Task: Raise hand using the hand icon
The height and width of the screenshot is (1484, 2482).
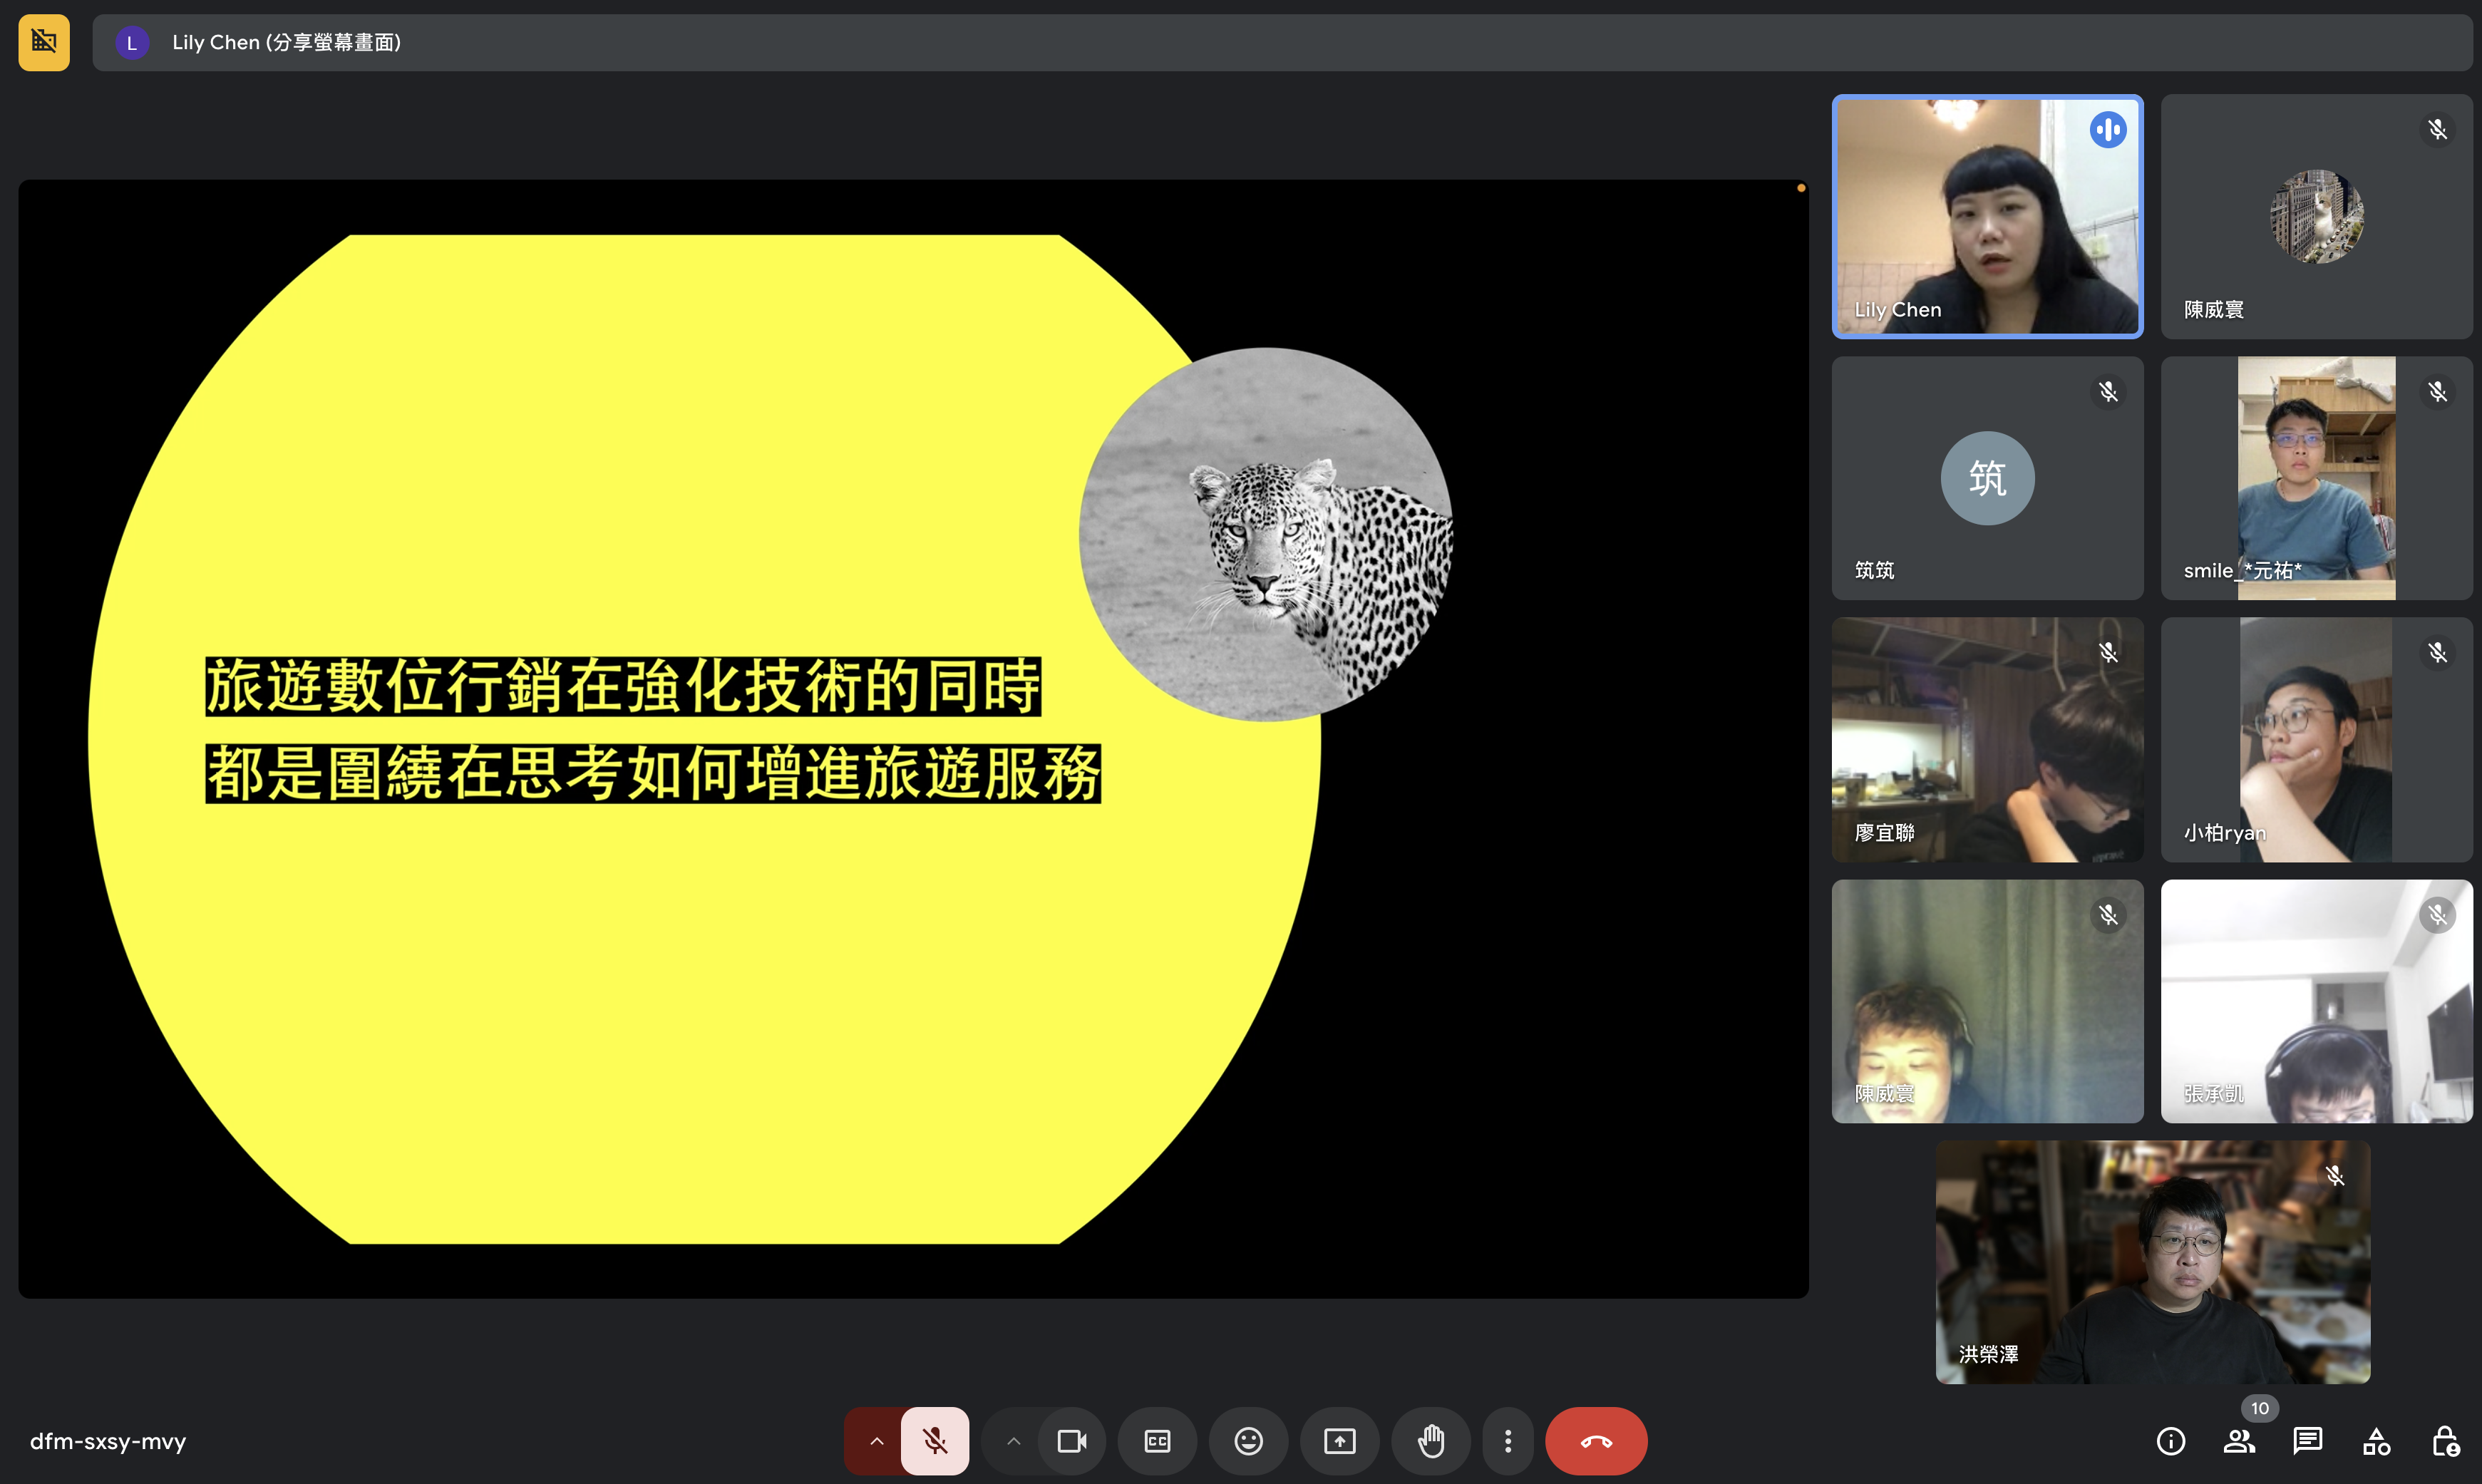Action: [1431, 1441]
